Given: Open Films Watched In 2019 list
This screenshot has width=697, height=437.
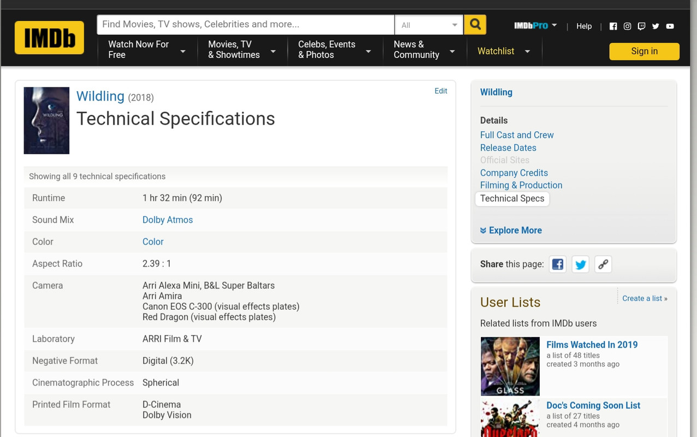Looking at the screenshot, I should tap(592, 345).
